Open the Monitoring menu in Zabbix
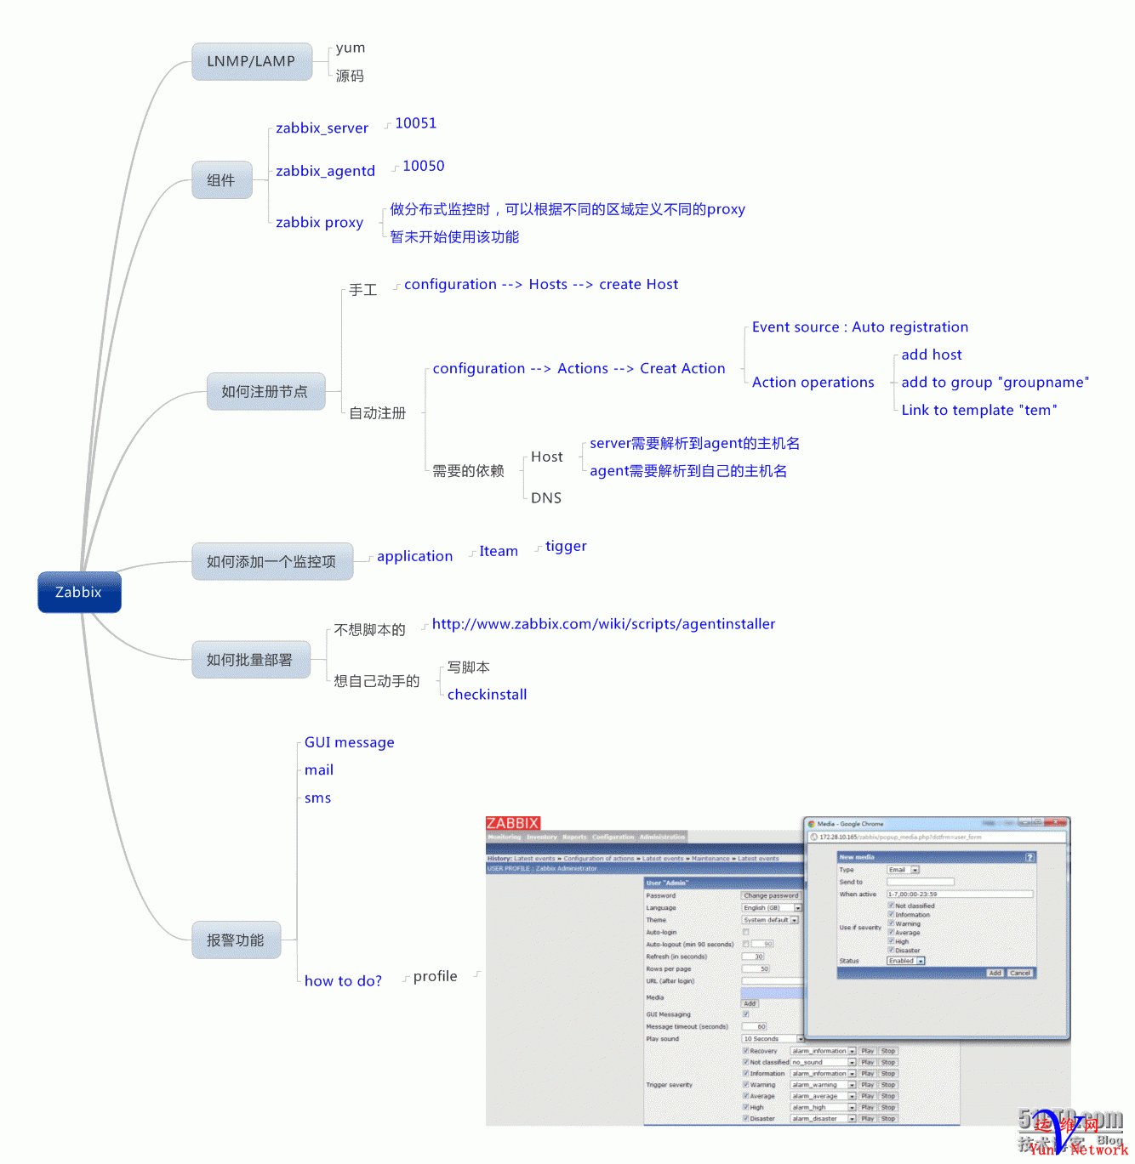The height and width of the screenshot is (1164, 1135). click(505, 838)
